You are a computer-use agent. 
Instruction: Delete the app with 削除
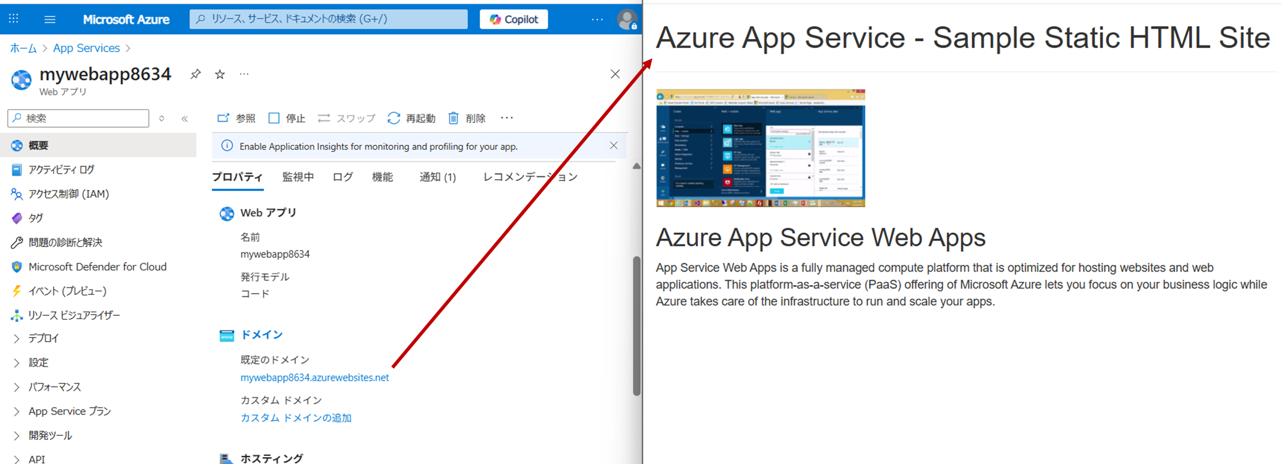coord(467,118)
